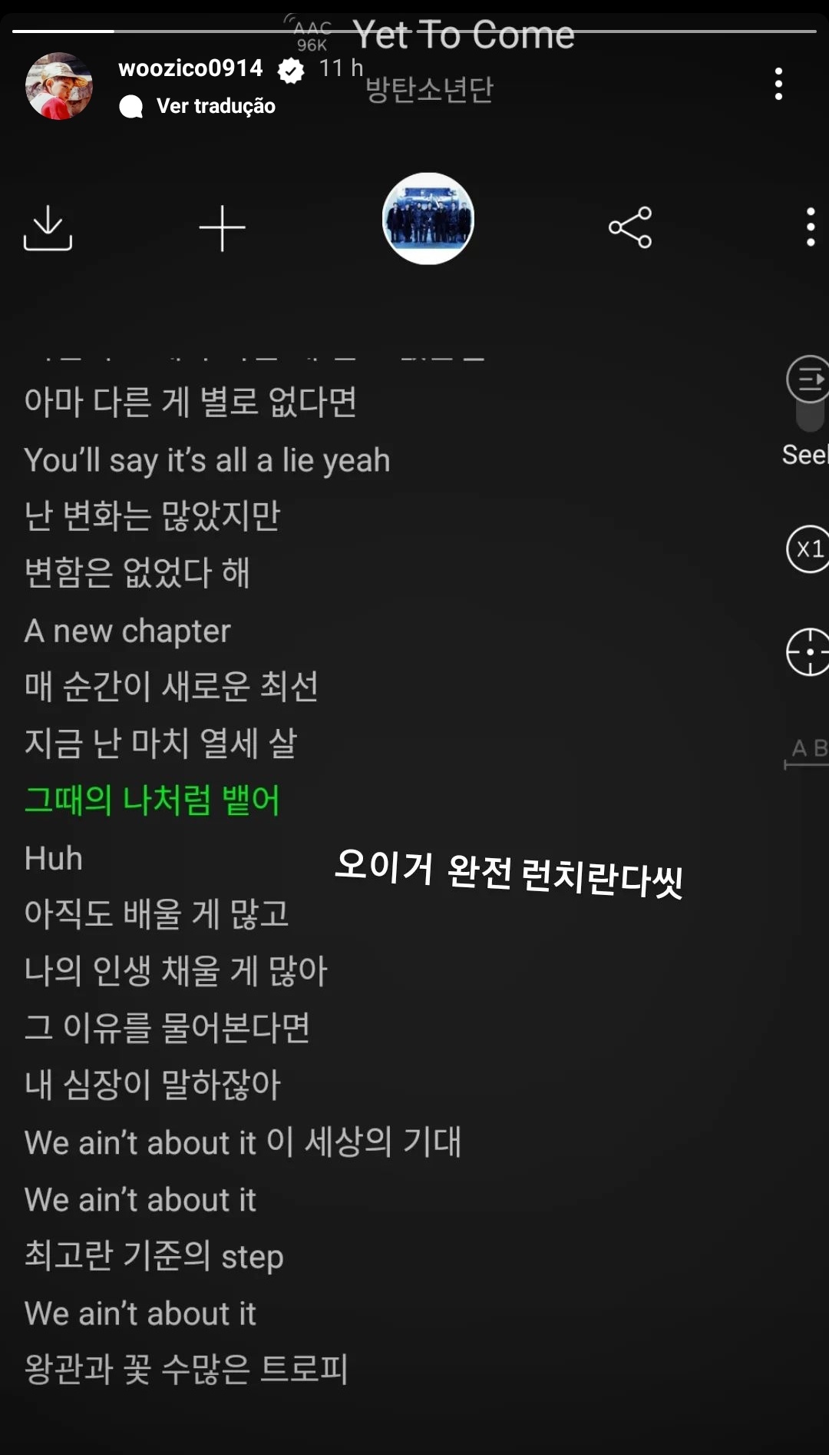Tap the AAC 96K quality indicator
The height and width of the screenshot is (1455, 829).
coord(311,34)
